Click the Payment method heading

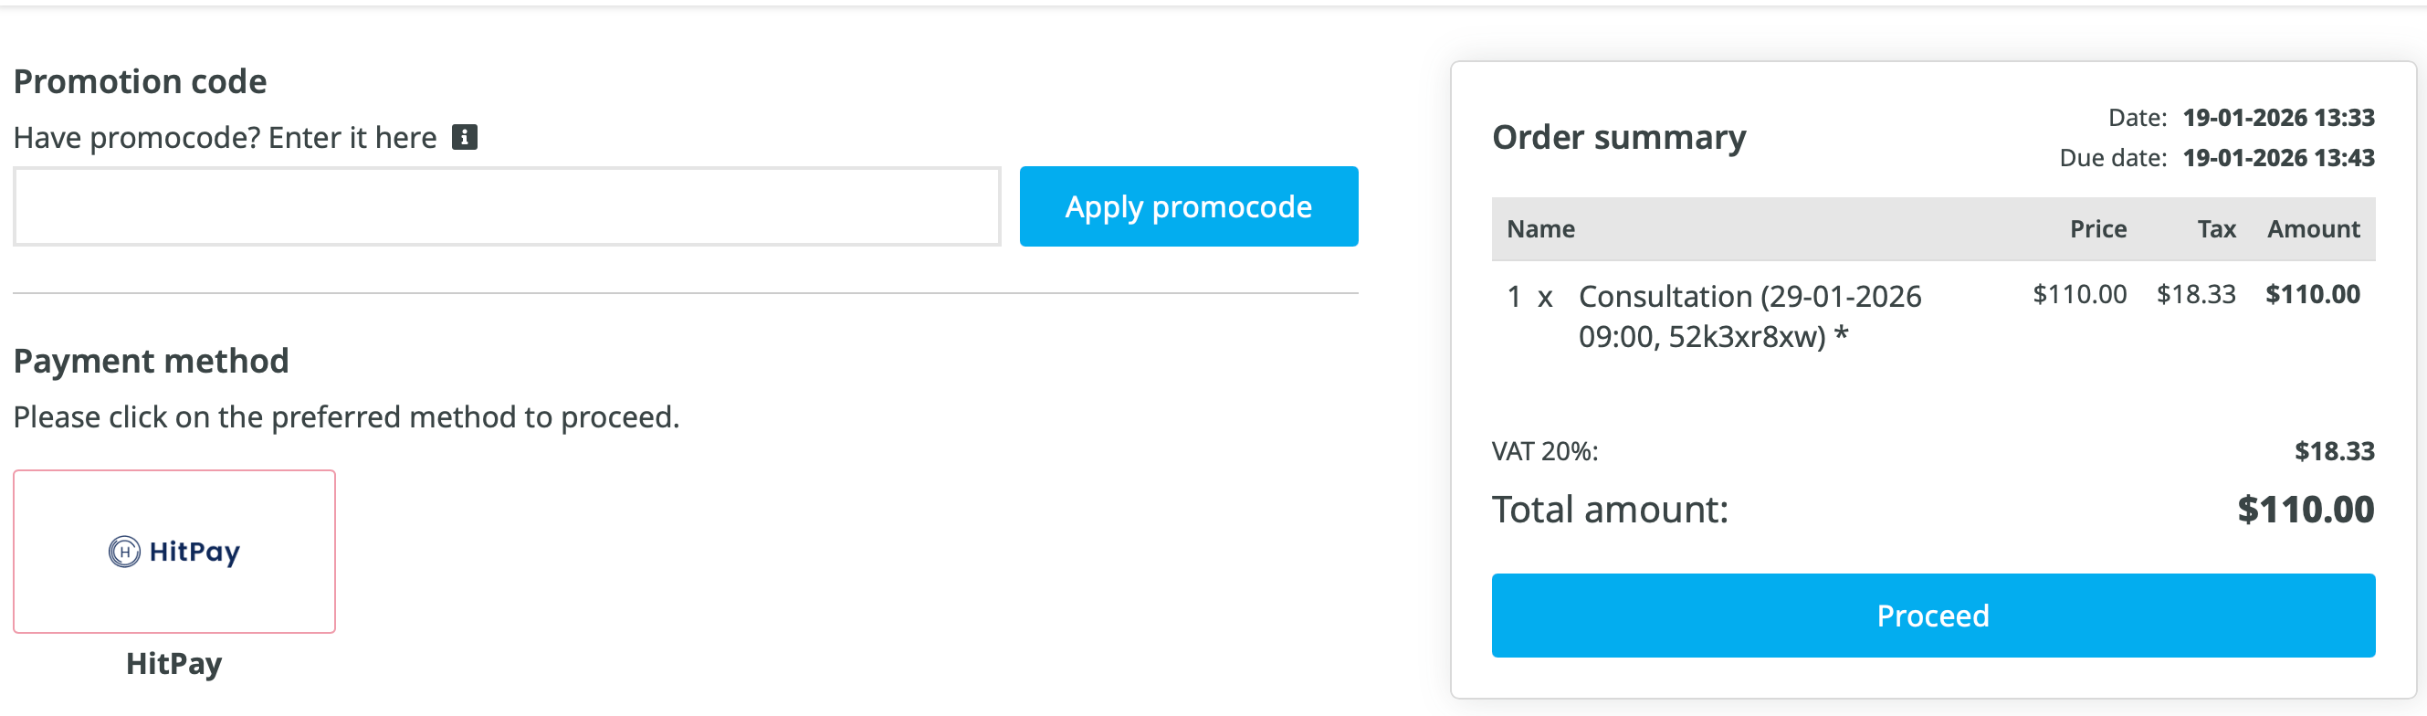point(151,361)
